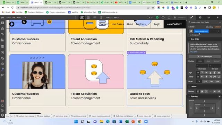Open Word from the taskbar
The image size is (222, 125).
point(120,122)
